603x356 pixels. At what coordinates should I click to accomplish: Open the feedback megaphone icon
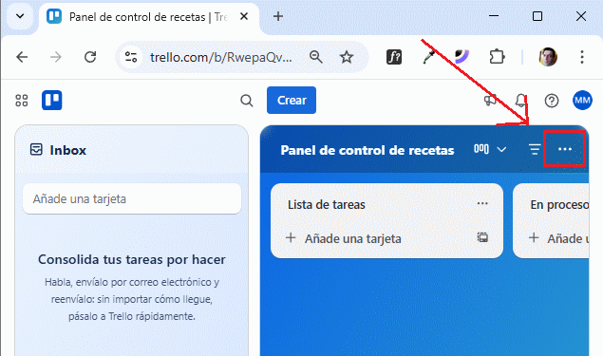click(x=490, y=101)
